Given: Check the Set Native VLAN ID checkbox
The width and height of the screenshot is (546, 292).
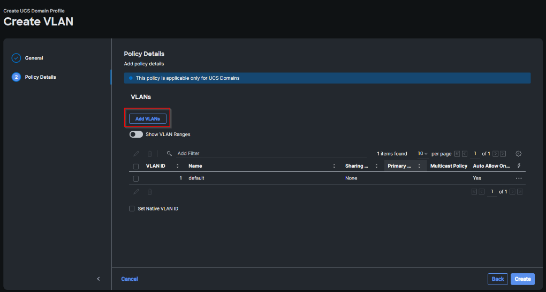Looking at the screenshot, I should pos(132,208).
